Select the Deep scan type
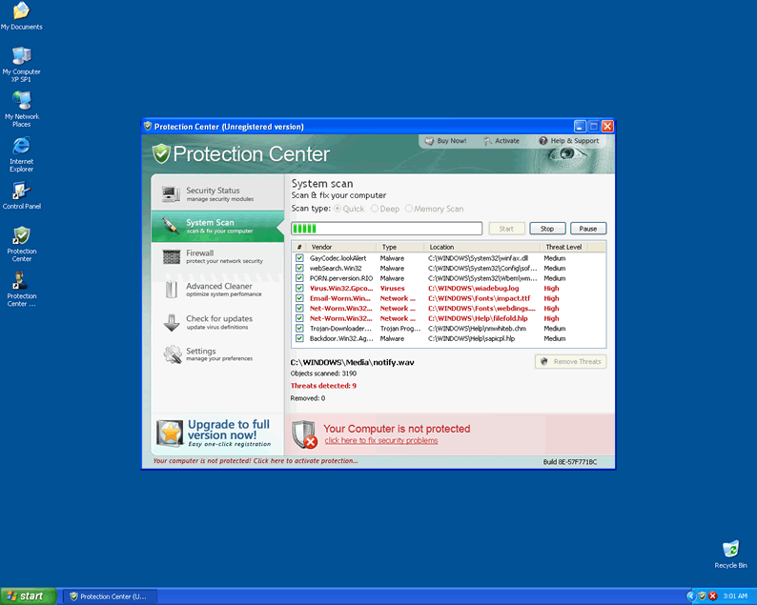Image resolution: width=757 pixels, height=605 pixels. (378, 209)
